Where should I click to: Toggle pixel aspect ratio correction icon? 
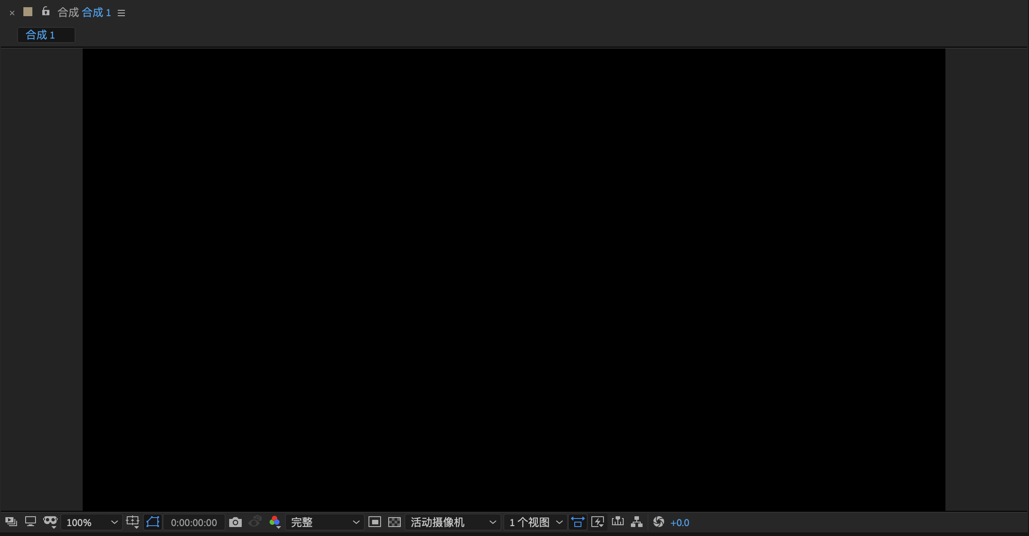point(577,522)
